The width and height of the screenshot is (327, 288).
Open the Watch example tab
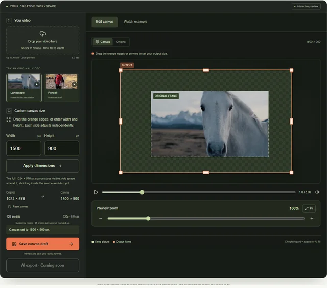135,22
